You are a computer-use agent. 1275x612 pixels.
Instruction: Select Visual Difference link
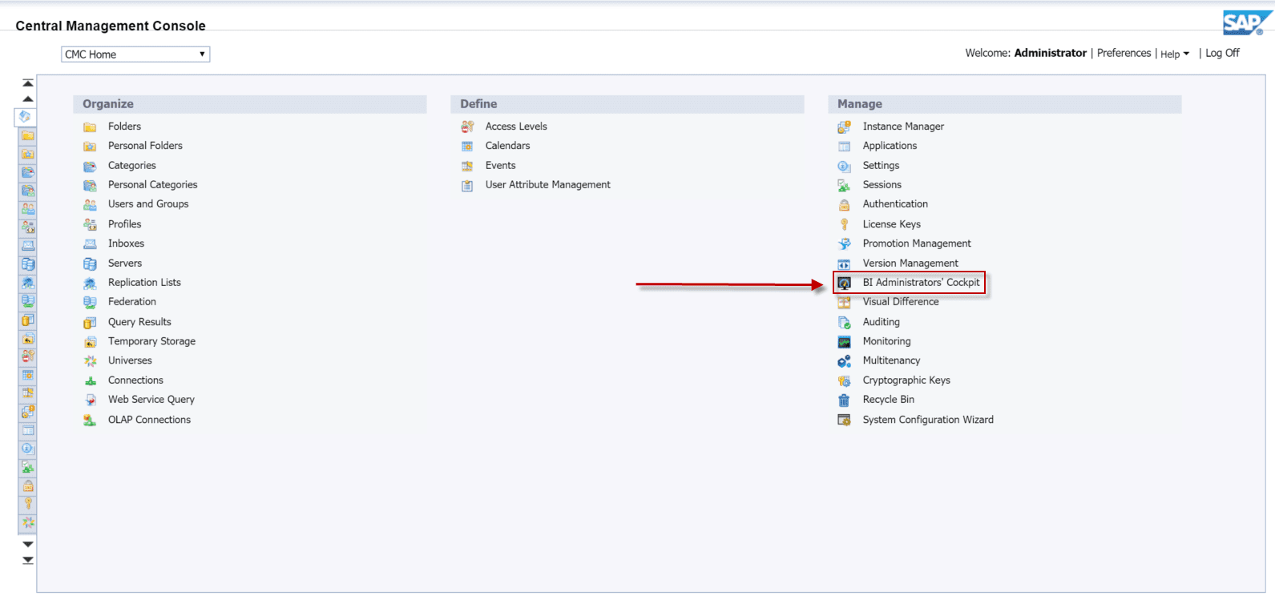click(901, 302)
